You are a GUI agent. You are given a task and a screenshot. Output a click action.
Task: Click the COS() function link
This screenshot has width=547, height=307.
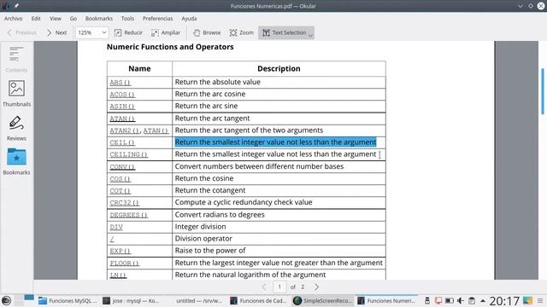click(120, 178)
